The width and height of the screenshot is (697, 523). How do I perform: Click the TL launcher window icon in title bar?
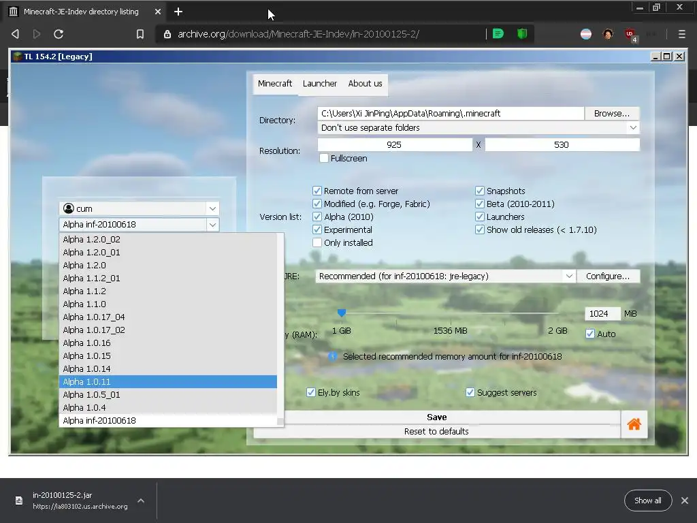click(17, 57)
